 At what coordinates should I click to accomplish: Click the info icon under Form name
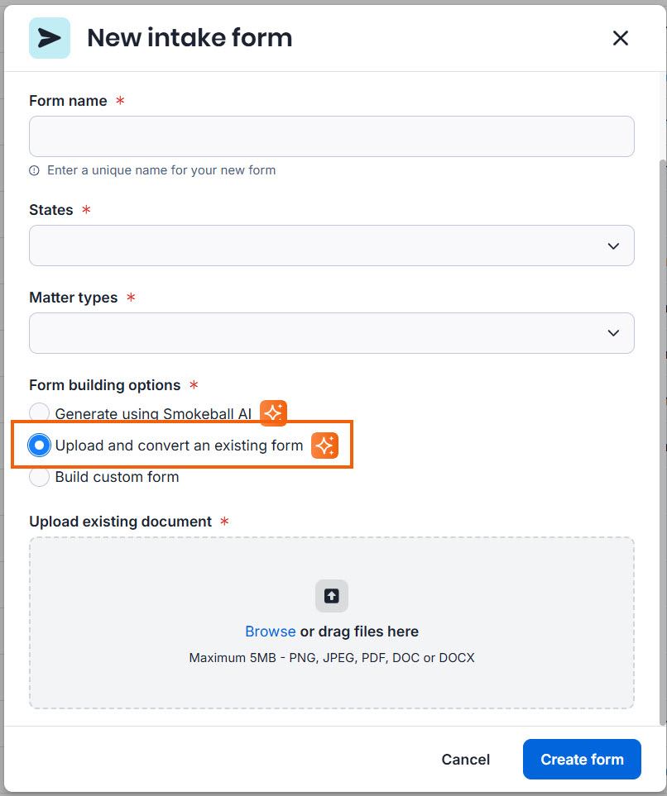(34, 170)
